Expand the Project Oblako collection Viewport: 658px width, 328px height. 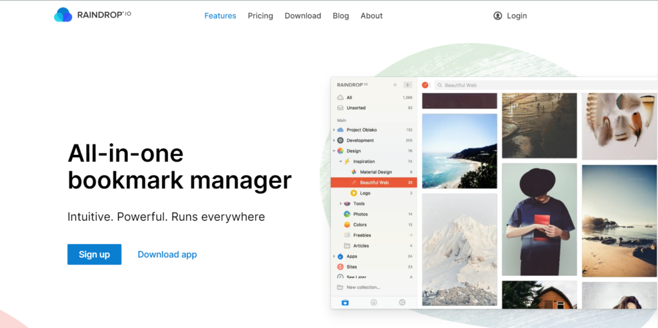click(x=334, y=130)
